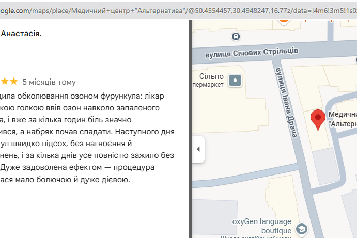
Task: Click the gray building below the pin
Action: click(331, 166)
